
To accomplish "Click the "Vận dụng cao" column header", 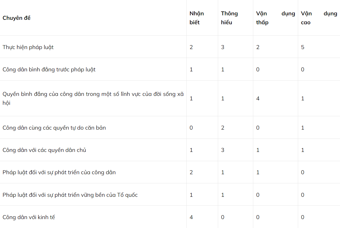I will click(319, 18).
